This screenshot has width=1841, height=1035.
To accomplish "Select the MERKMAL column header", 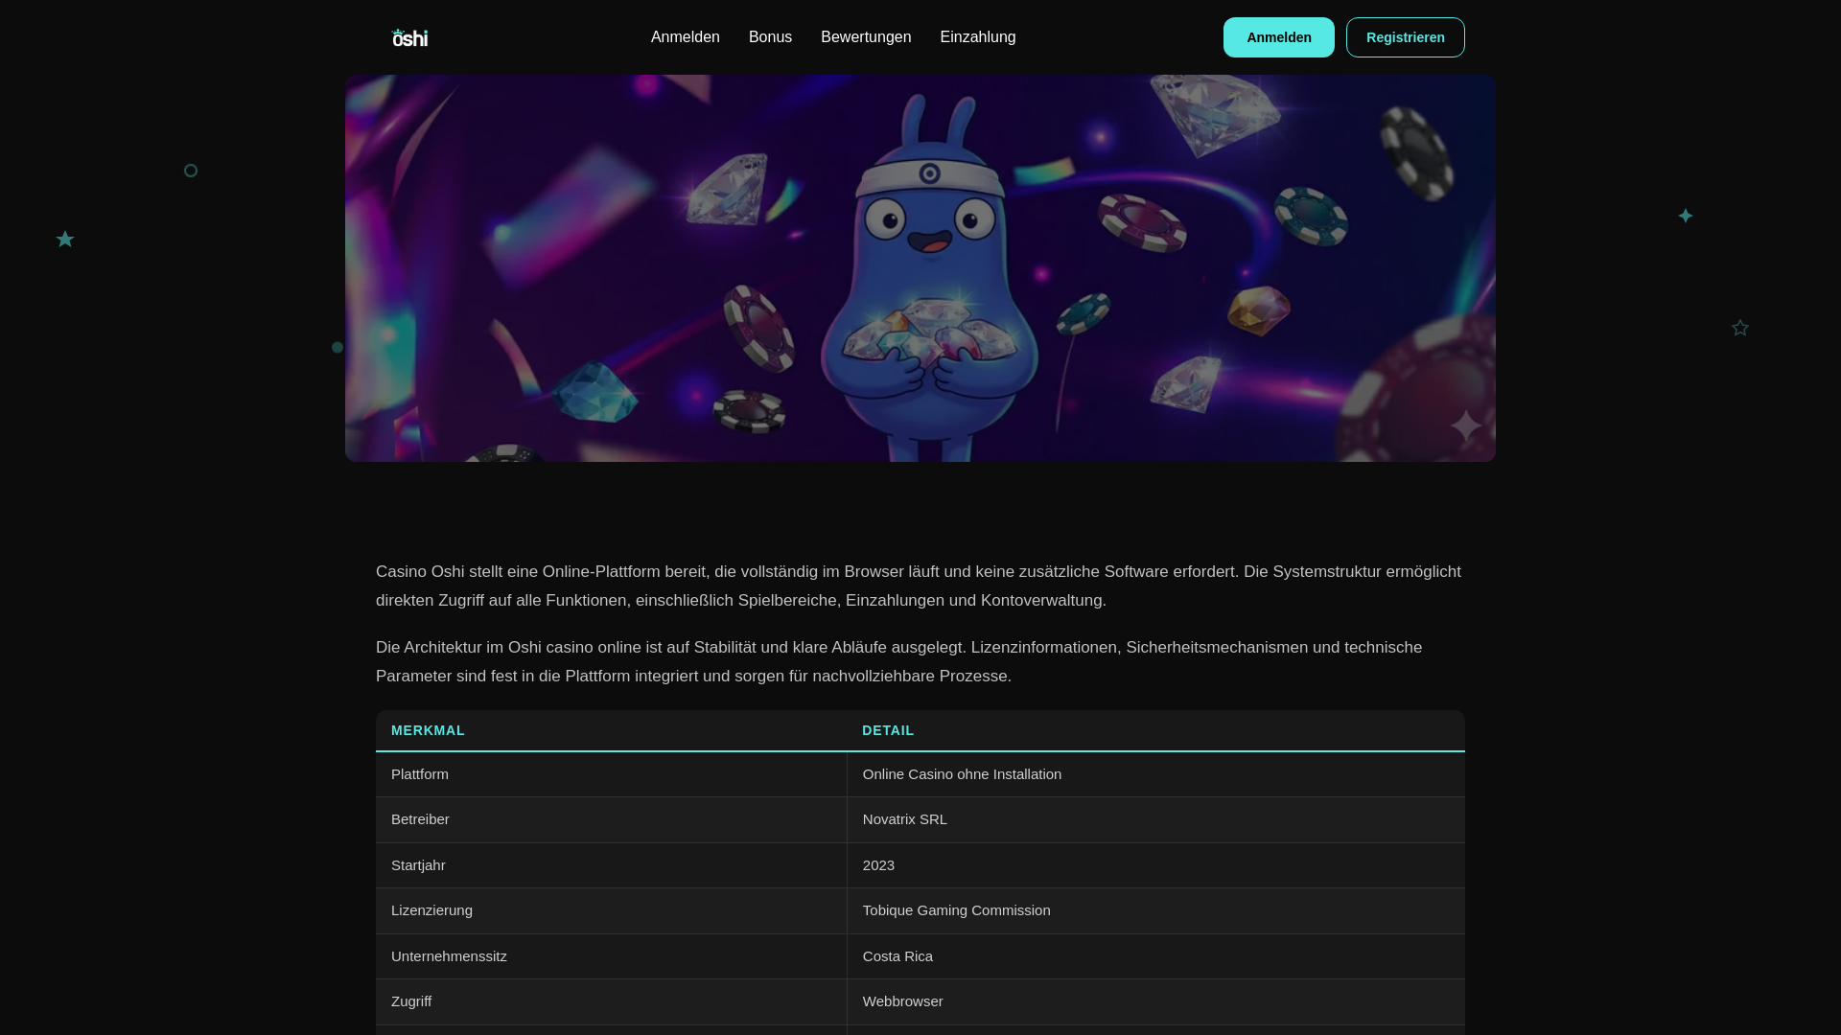I will click(x=611, y=730).
